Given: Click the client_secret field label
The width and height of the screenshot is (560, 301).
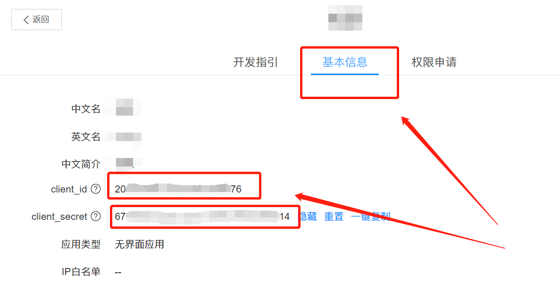Looking at the screenshot, I should [59, 217].
